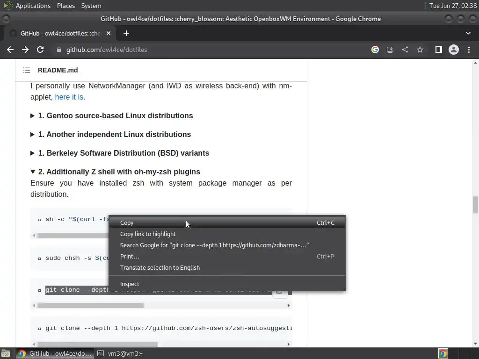Collapse Additionally Z shell with oh-my-zsh section
The image size is (479, 359).
(x=115, y=172)
